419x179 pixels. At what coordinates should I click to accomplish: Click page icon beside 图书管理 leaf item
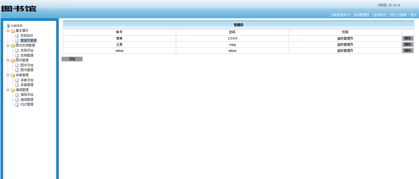[x=17, y=70]
